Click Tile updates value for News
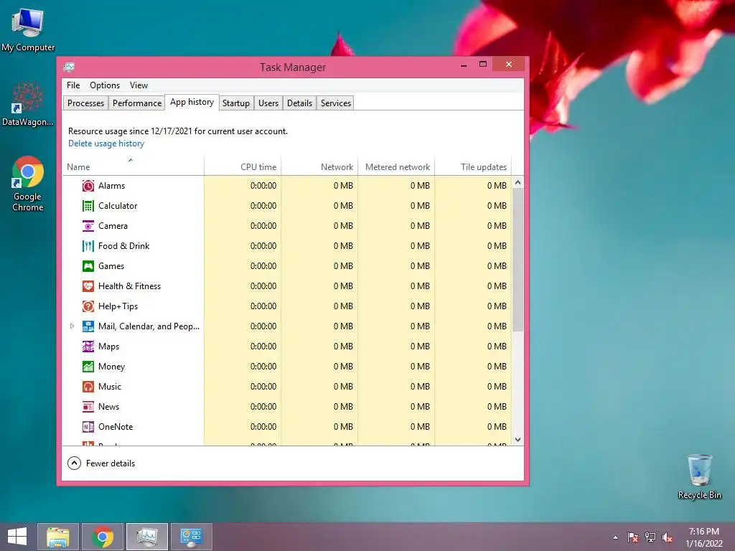735x551 pixels. tap(497, 407)
